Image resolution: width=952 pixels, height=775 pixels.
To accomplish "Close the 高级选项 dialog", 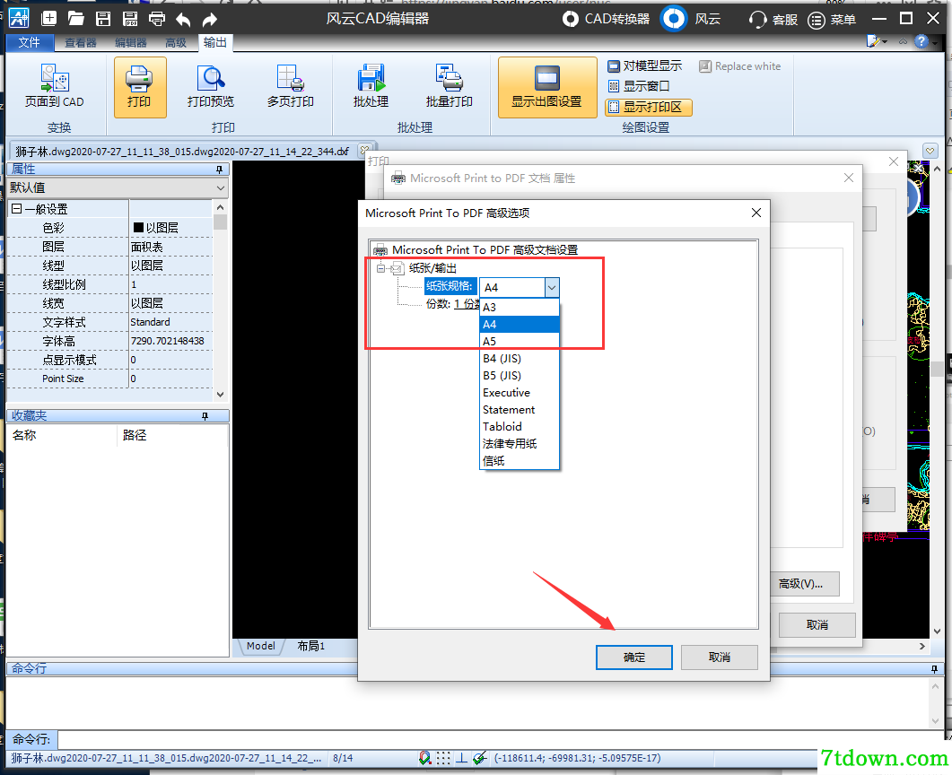I will click(755, 213).
